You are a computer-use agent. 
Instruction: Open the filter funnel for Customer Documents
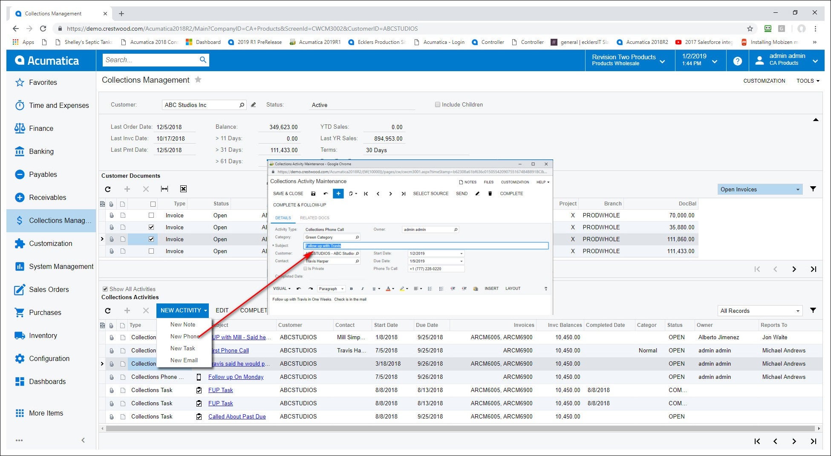(x=813, y=189)
